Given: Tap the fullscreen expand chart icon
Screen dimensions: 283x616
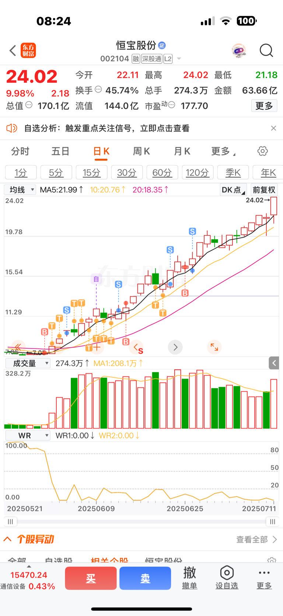Looking at the screenshot, I should [214, 347].
